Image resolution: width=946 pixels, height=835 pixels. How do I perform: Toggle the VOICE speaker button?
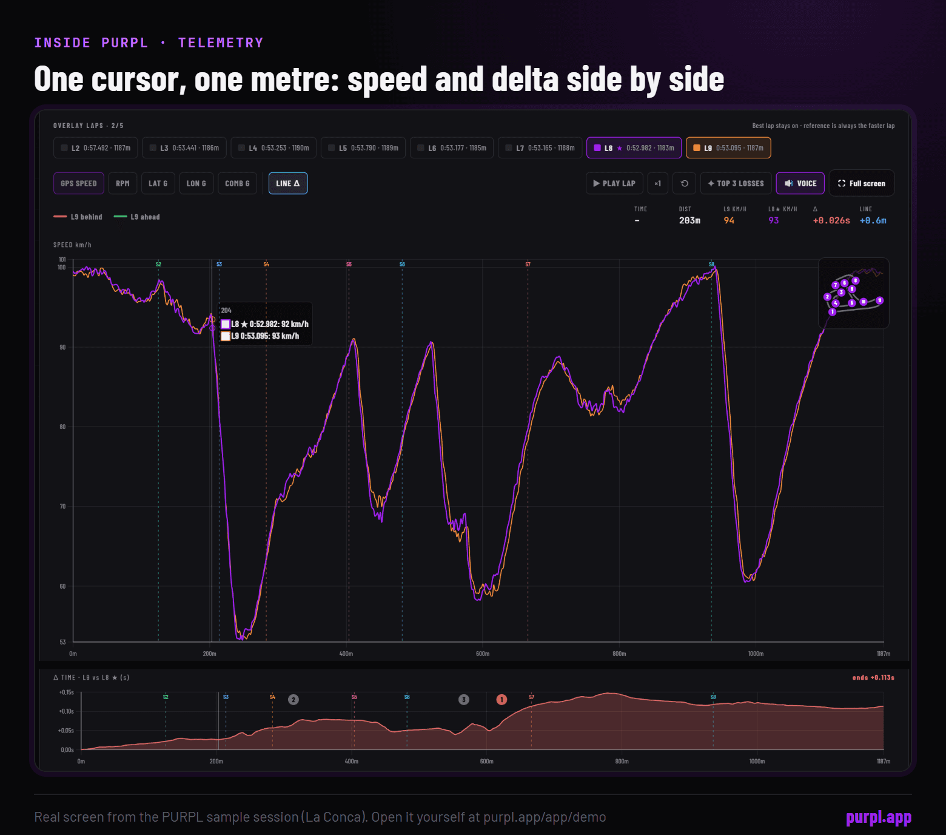coord(800,183)
